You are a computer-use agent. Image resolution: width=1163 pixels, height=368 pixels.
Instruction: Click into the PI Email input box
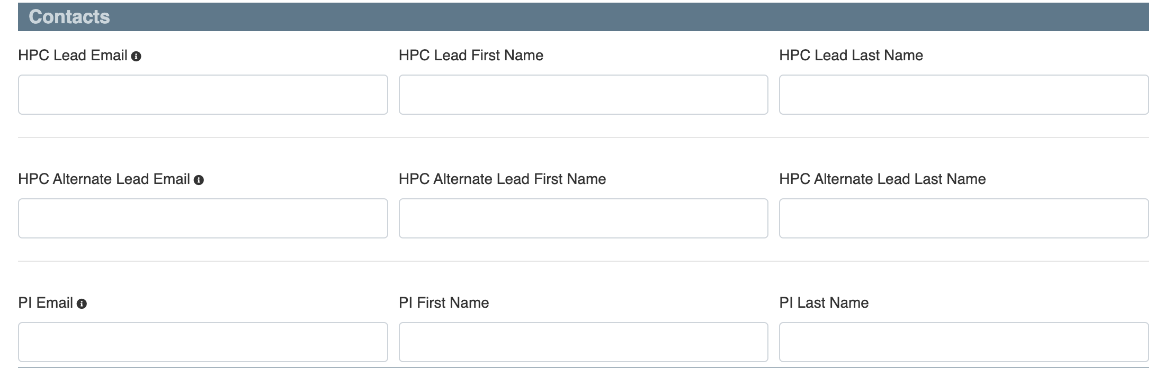203,342
